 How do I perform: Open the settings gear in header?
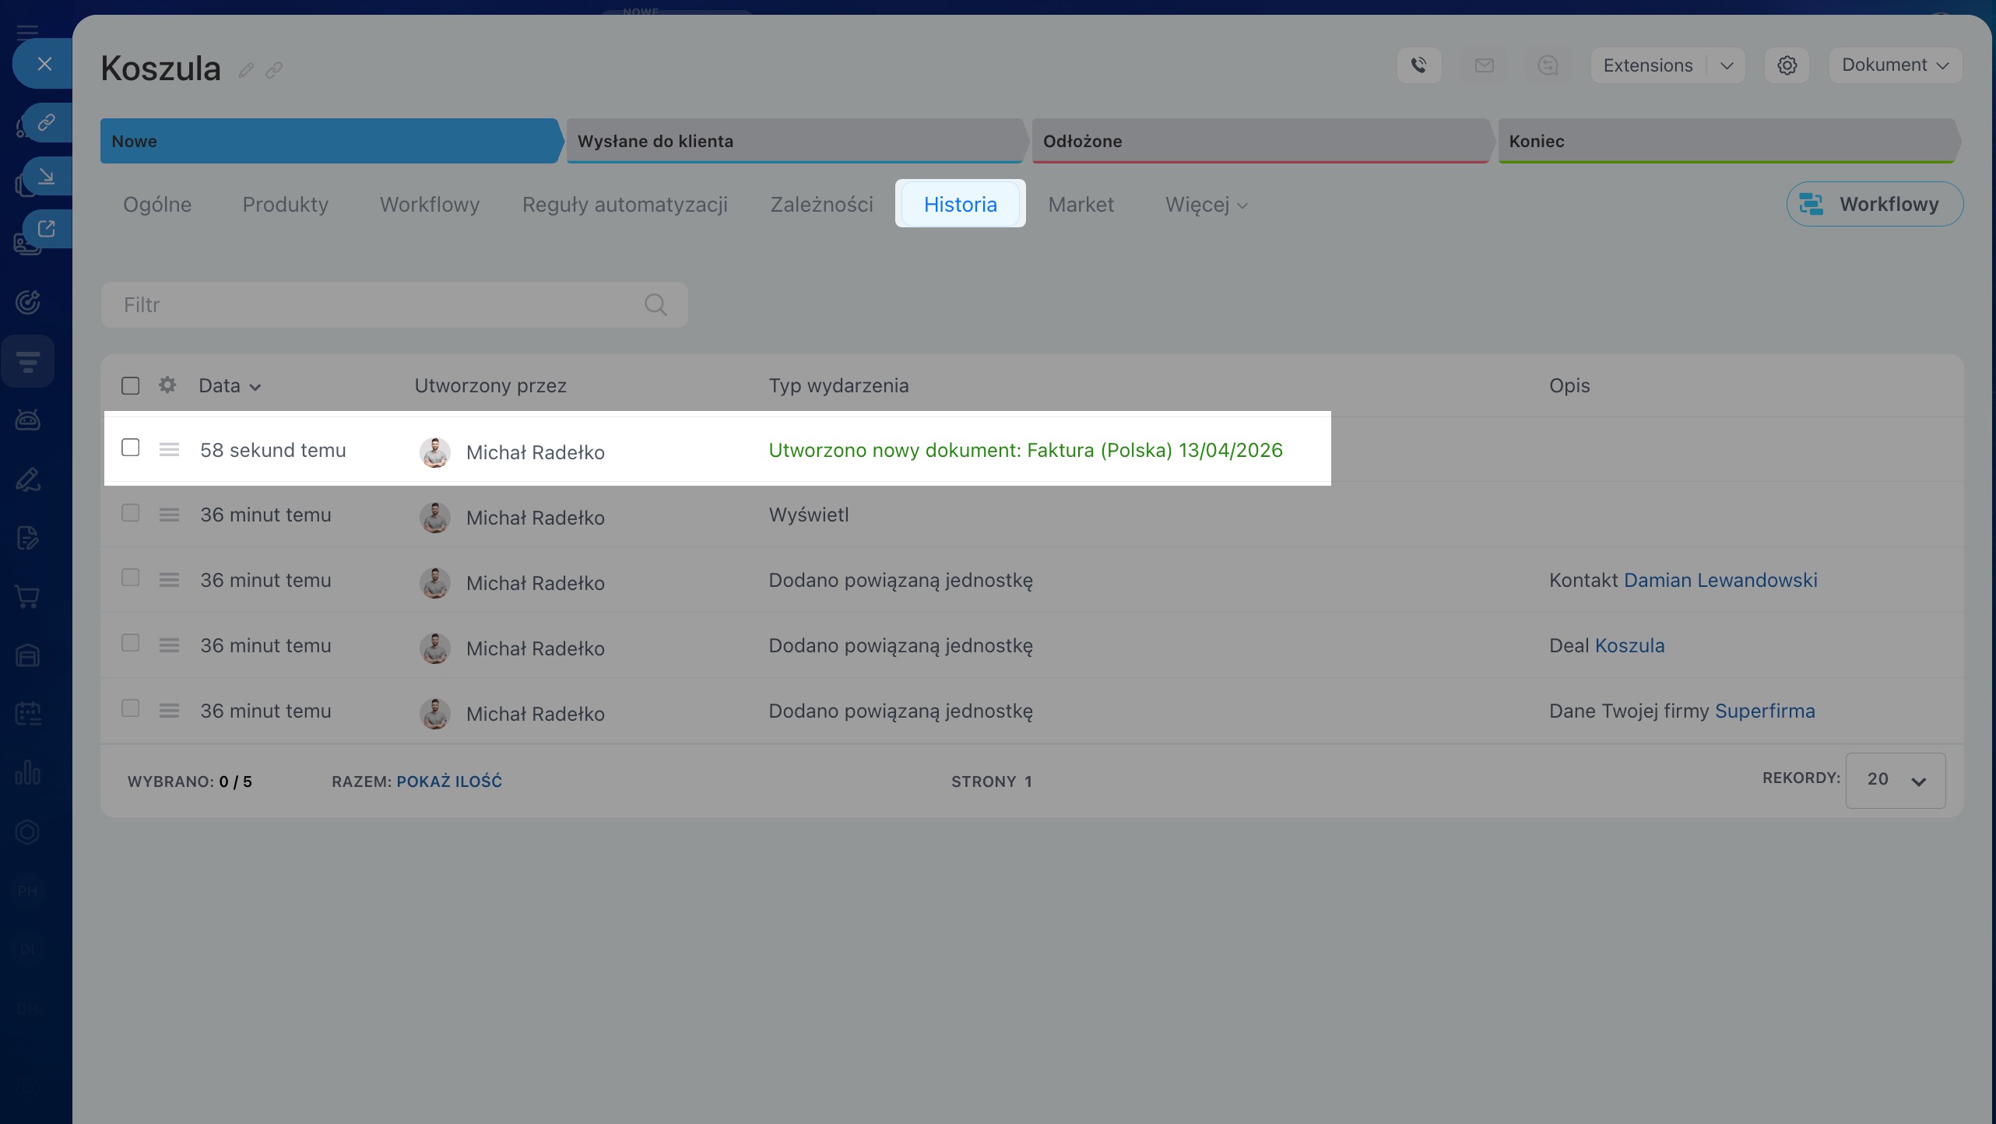[1787, 65]
